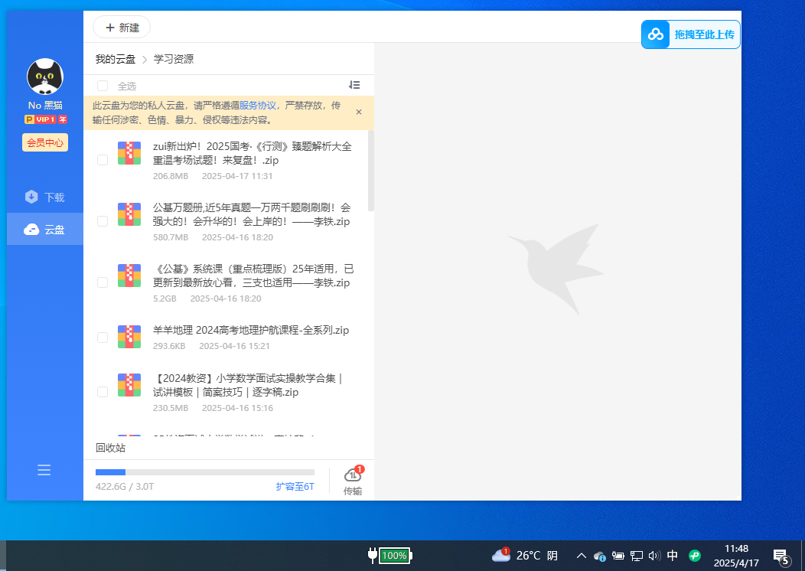This screenshot has height=571, width=805.
Task: Open the 会员中心 member center button
Action: point(45,142)
